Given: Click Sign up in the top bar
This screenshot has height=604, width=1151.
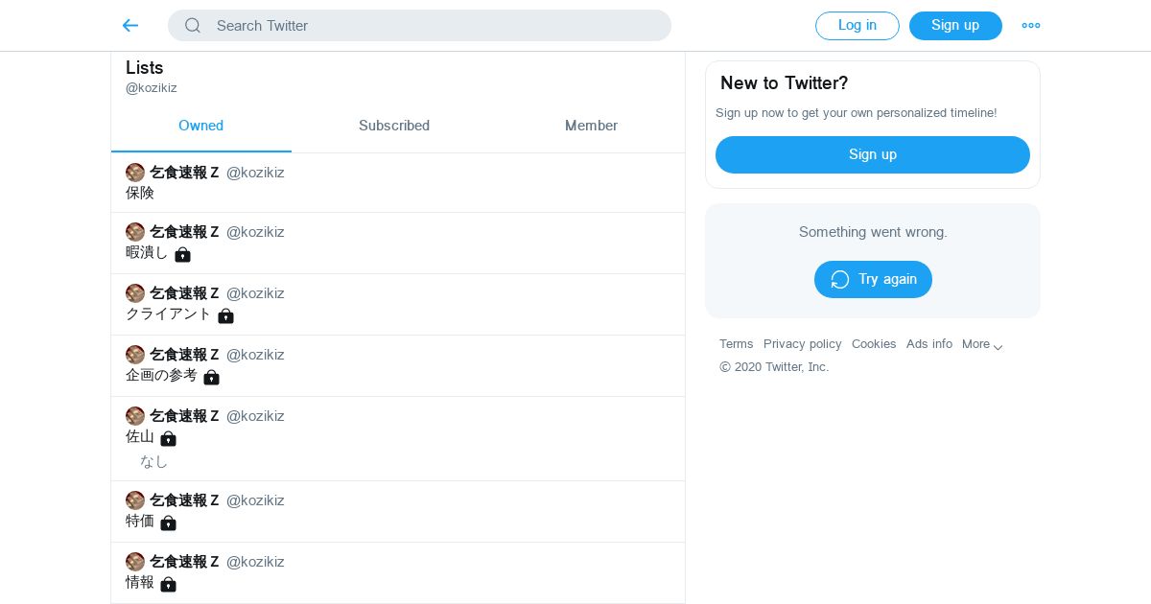Looking at the screenshot, I should pyautogui.click(x=955, y=26).
